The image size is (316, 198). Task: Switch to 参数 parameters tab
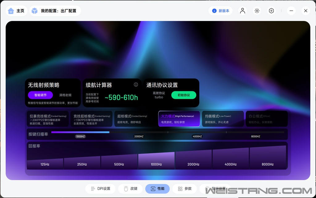(x=185, y=189)
